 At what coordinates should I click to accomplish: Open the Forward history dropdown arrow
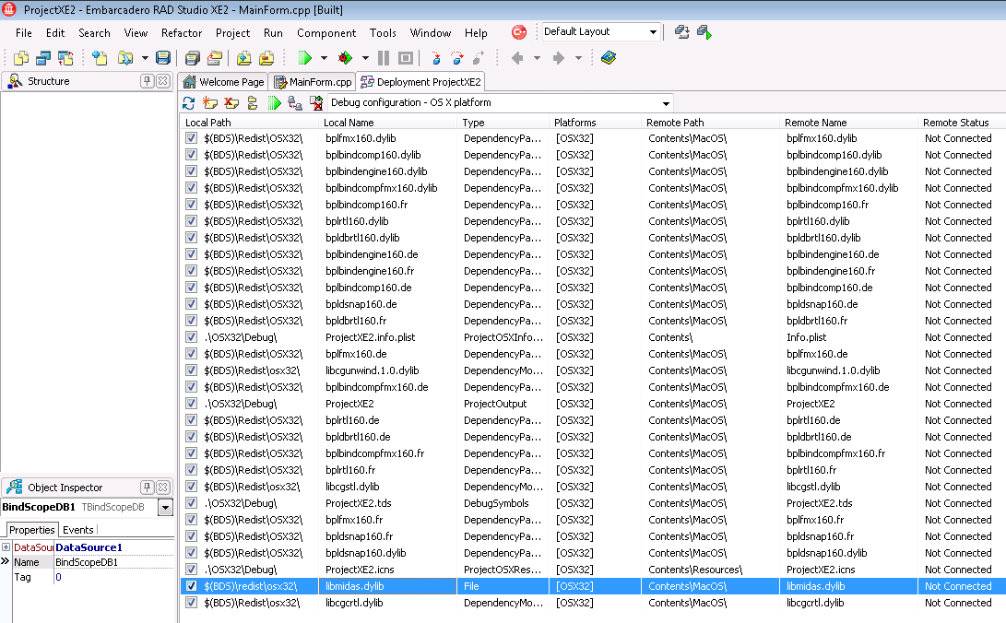click(578, 58)
